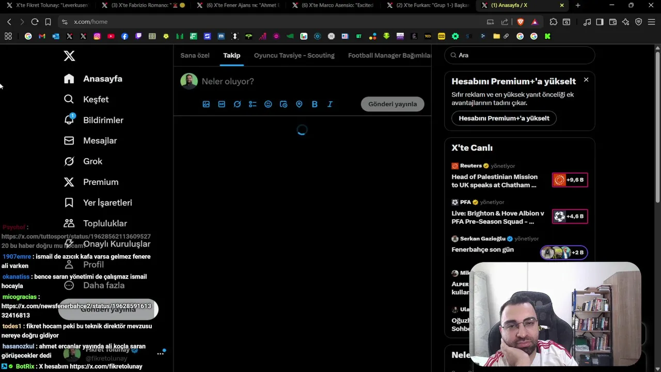Open Premium sidebar item
The image size is (661, 372).
click(91, 182)
